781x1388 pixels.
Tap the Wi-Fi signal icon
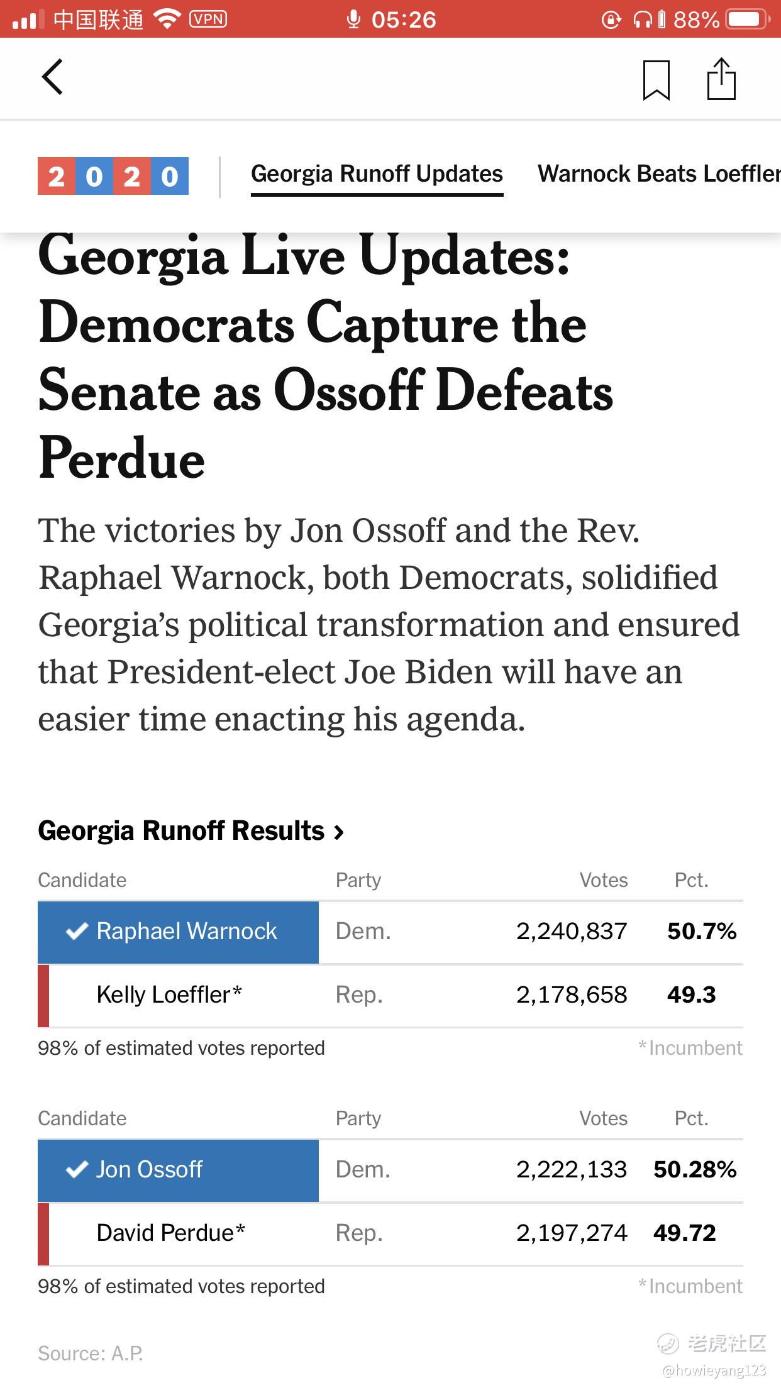pyautogui.click(x=167, y=19)
